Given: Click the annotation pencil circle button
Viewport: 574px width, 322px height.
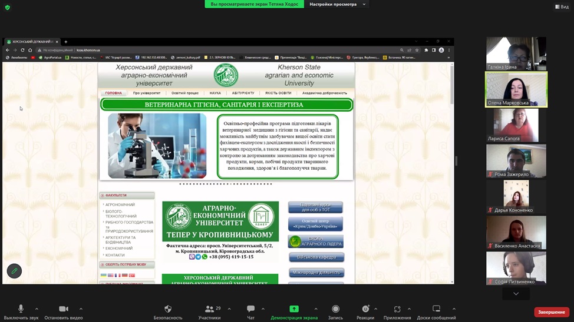Looking at the screenshot, I should point(14,271).
